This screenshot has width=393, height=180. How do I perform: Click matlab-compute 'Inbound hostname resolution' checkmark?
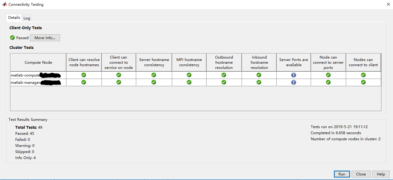(259, 75)
